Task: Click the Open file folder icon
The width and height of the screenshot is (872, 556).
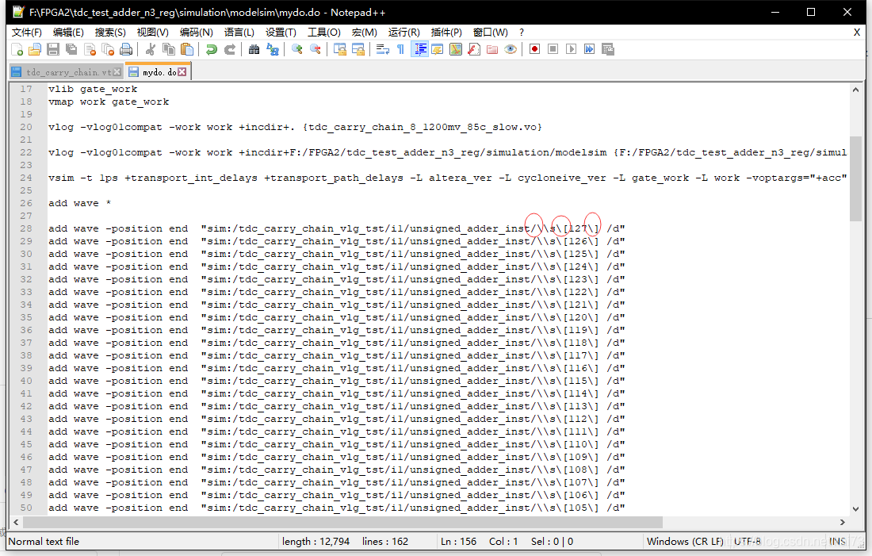Action: pyautogui.click(x=35, y=49)
